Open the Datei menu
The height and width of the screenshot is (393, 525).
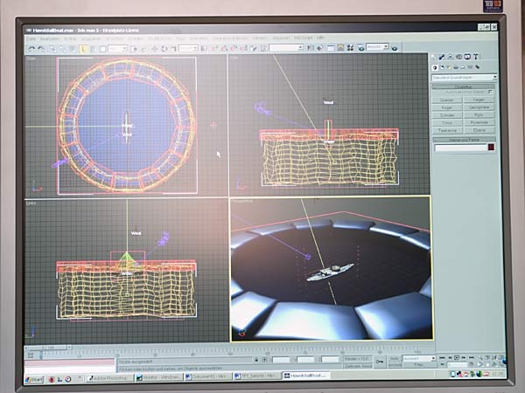click(31, 38)
